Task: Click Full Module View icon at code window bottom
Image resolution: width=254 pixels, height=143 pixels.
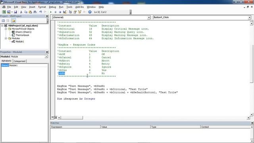Action: 56,118
